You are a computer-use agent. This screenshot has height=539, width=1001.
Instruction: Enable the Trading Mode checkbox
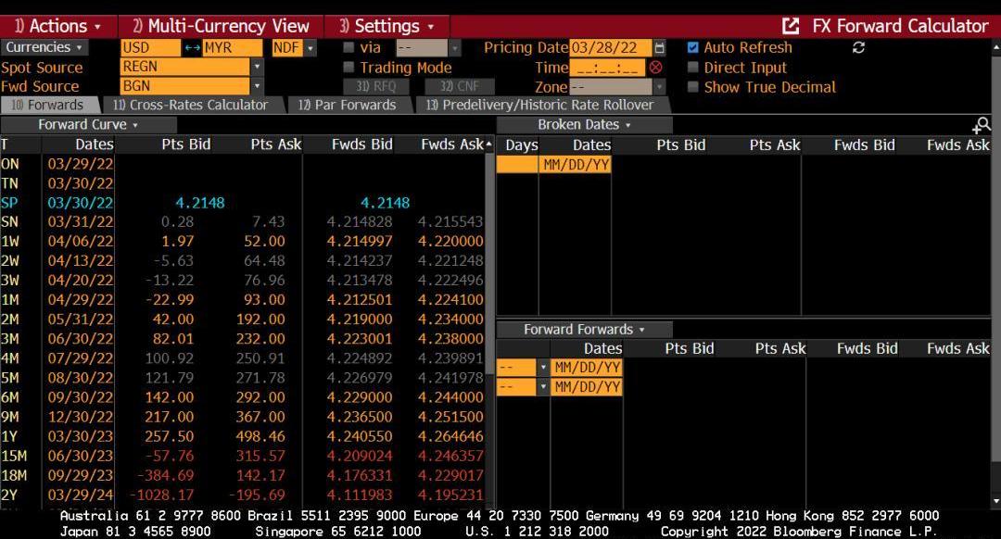point(348,67)
